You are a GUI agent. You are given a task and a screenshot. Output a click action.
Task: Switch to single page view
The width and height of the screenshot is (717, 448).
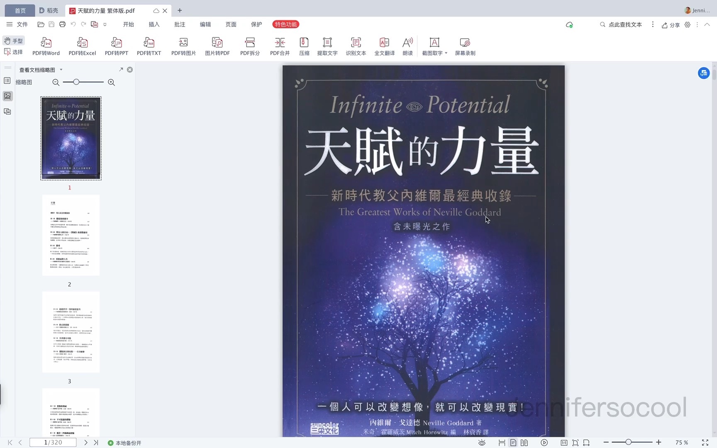click(513, 443)
